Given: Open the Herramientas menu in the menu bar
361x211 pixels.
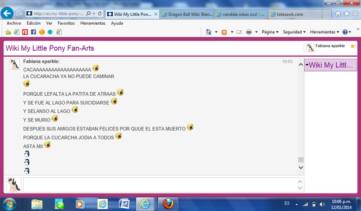Looking at the screenshot, I should 93,23.
